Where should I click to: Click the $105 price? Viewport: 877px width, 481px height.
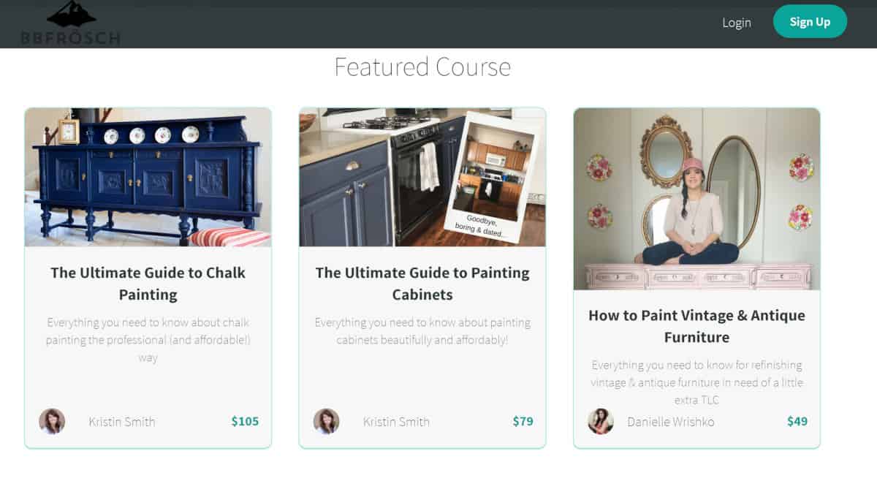[x=245, y=421]
